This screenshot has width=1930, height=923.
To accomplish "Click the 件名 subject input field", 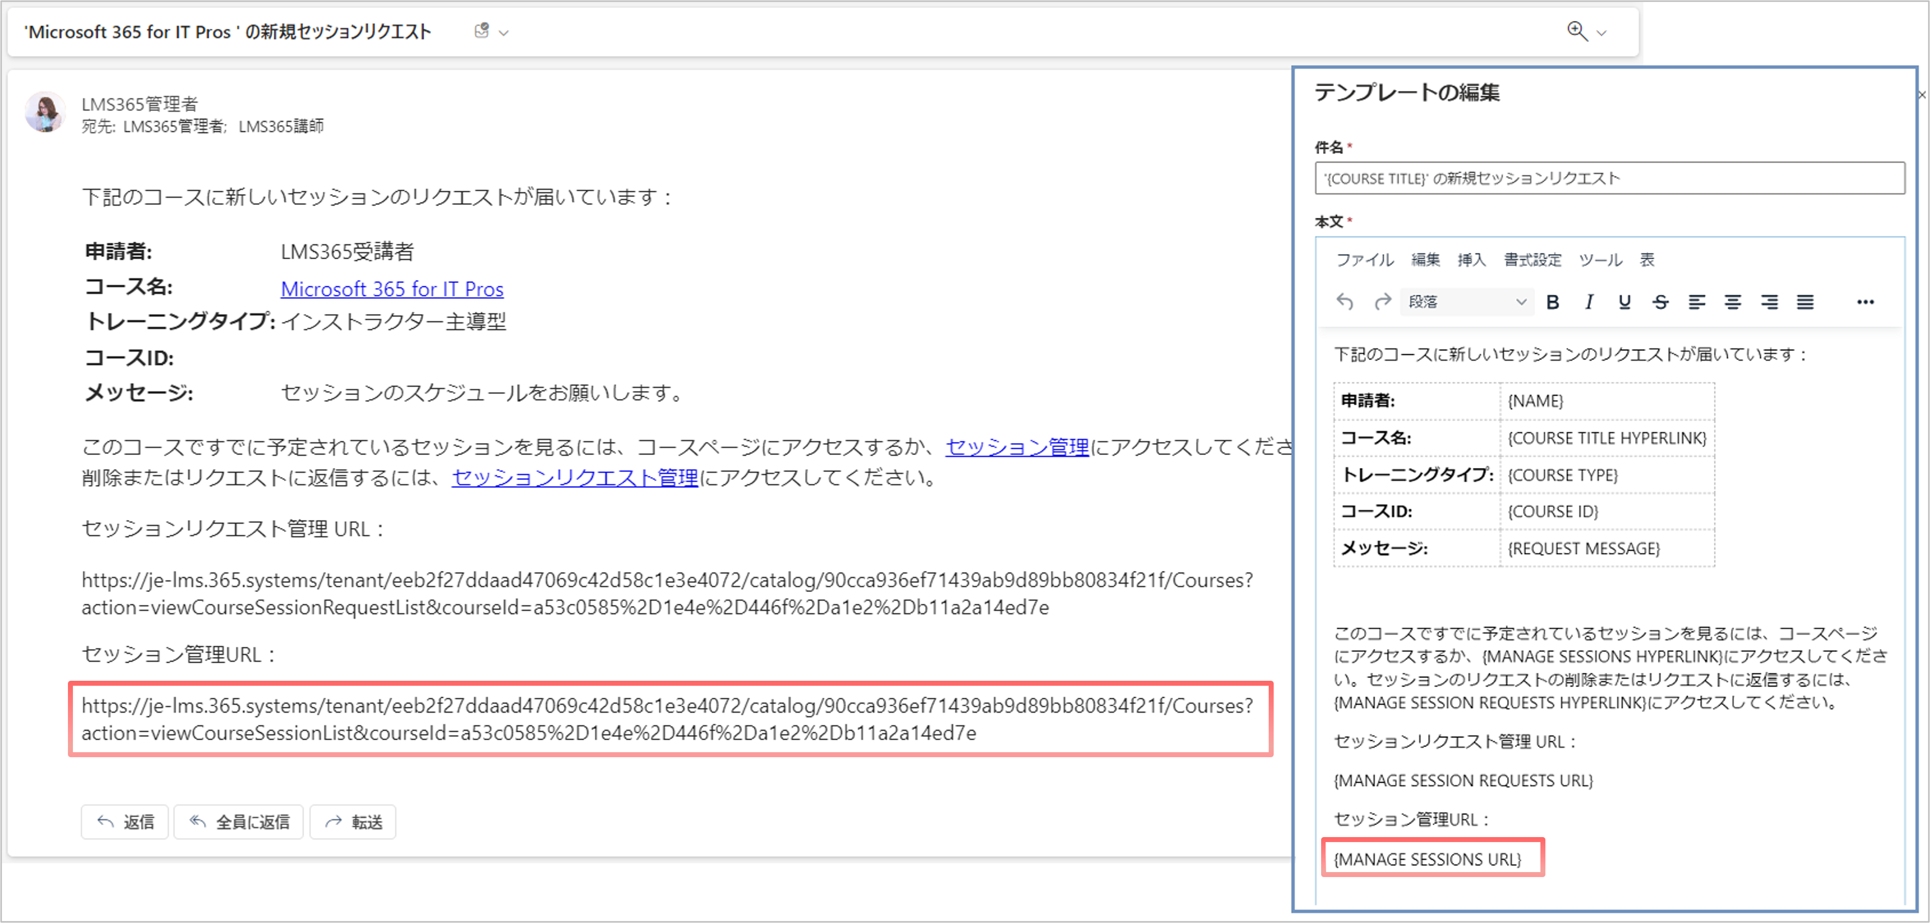I will (x=1609, y=178).
